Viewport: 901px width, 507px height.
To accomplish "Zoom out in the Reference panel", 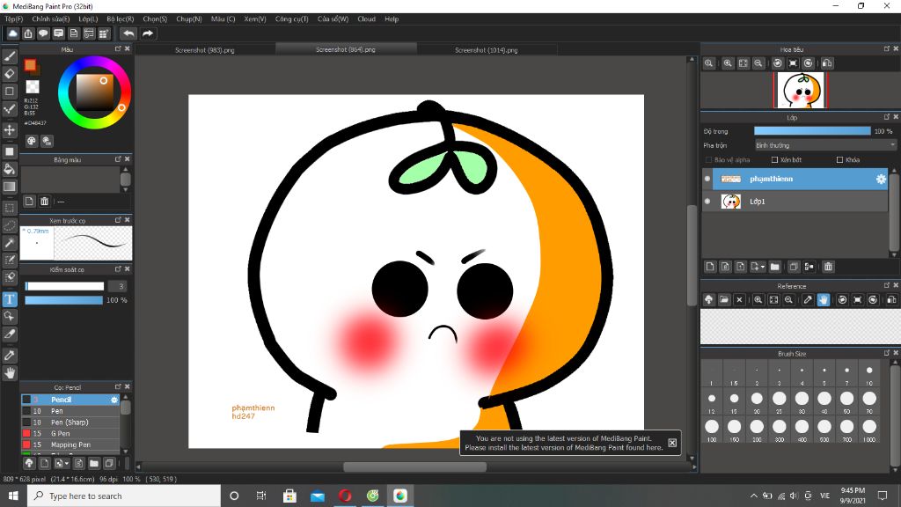I will point(789,299).
